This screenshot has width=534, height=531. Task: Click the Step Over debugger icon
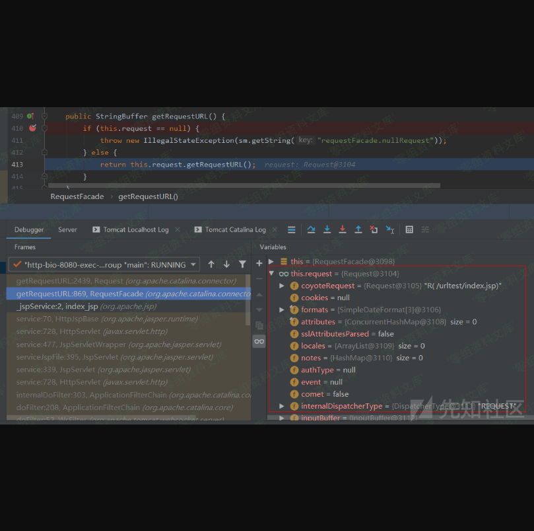311,229
